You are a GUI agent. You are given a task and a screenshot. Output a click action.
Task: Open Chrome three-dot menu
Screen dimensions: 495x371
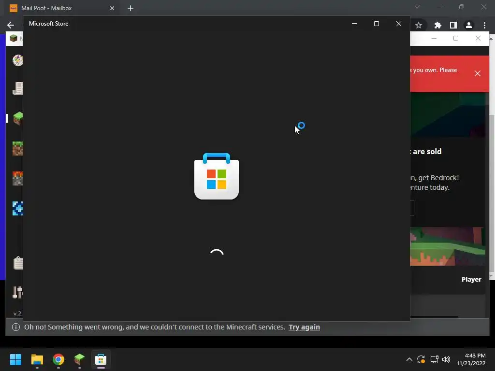(484, 25)
